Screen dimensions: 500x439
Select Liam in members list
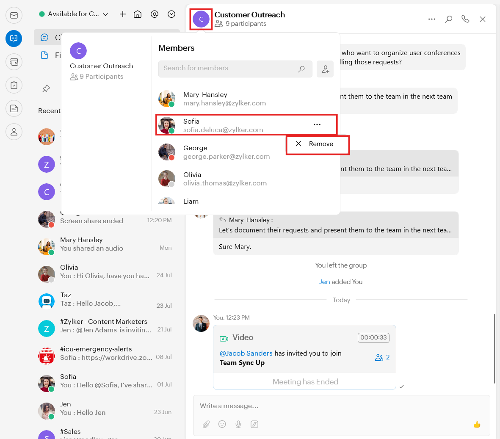[x=246, y=202]
